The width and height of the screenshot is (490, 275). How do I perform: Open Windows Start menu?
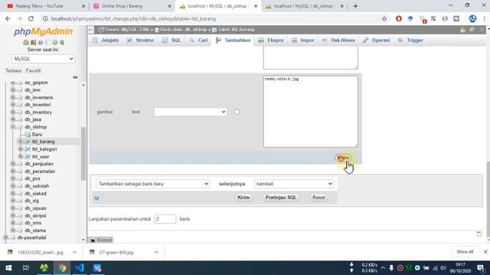8,268
